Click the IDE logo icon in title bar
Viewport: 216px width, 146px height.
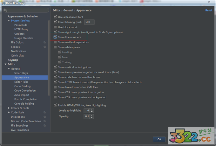click(3, 3)
